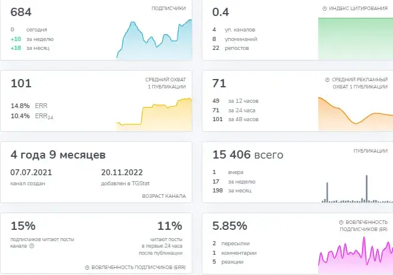Select '2 пересылки' row
393x275 pixels.
[231, 244]
